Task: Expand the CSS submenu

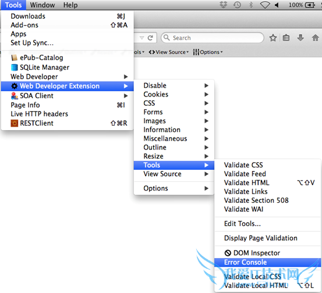Action: pos(174,103)
